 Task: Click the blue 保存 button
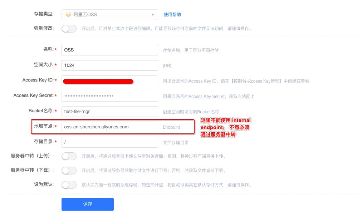[88, 204]
